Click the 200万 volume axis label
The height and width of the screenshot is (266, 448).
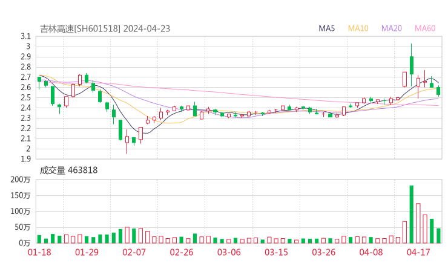pos(21,180)
